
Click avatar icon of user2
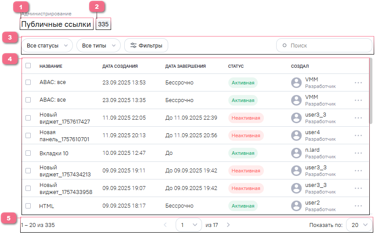(x=297, y=206)
